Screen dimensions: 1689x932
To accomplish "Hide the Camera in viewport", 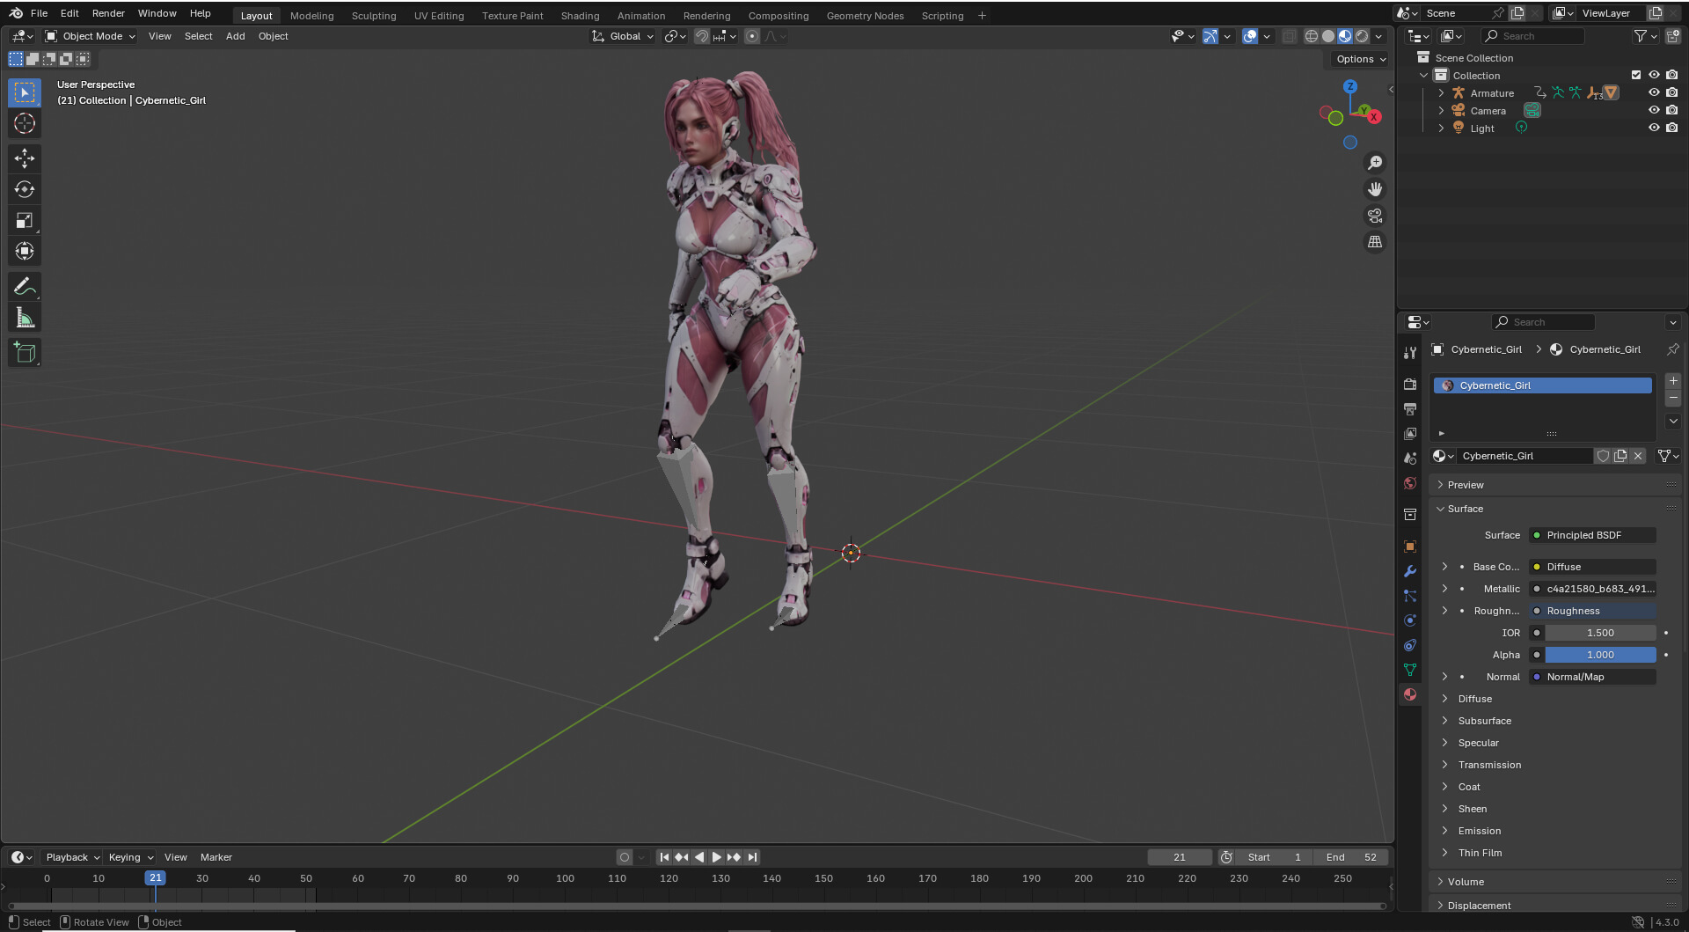I will point(1654,110).
